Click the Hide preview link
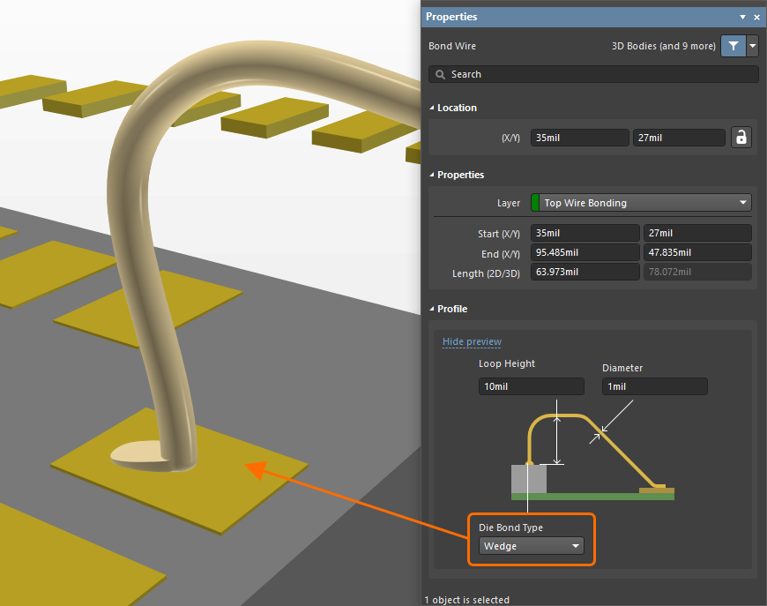 coord(472,341)
